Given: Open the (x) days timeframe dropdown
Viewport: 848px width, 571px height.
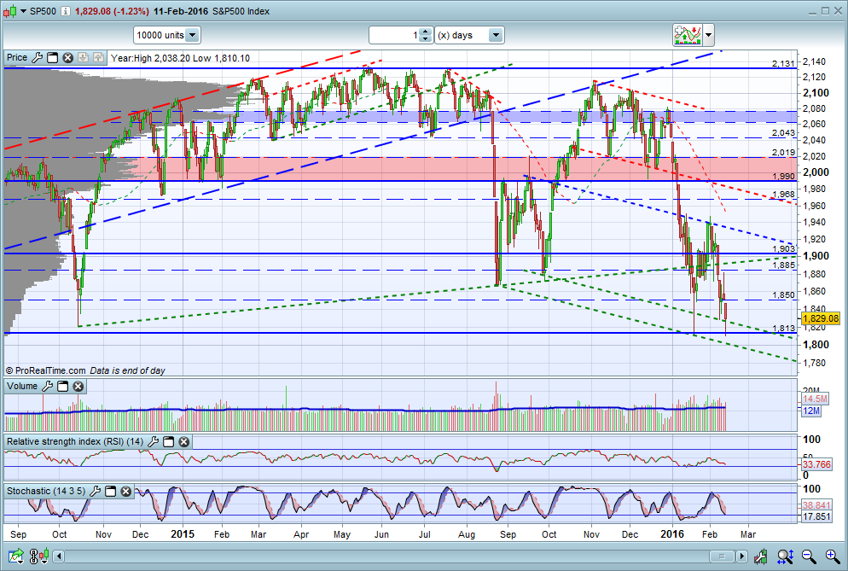Looking at the screenshot, I should [x=469, y=35].
